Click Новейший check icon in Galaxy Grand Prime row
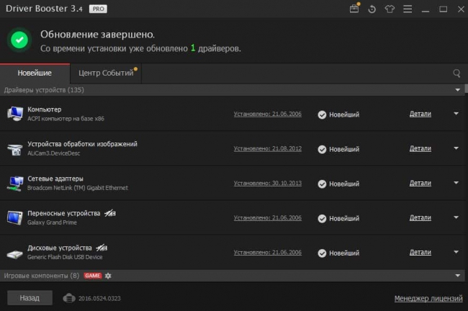The width and height of the screenshot is (468, 311). [322, 218]
